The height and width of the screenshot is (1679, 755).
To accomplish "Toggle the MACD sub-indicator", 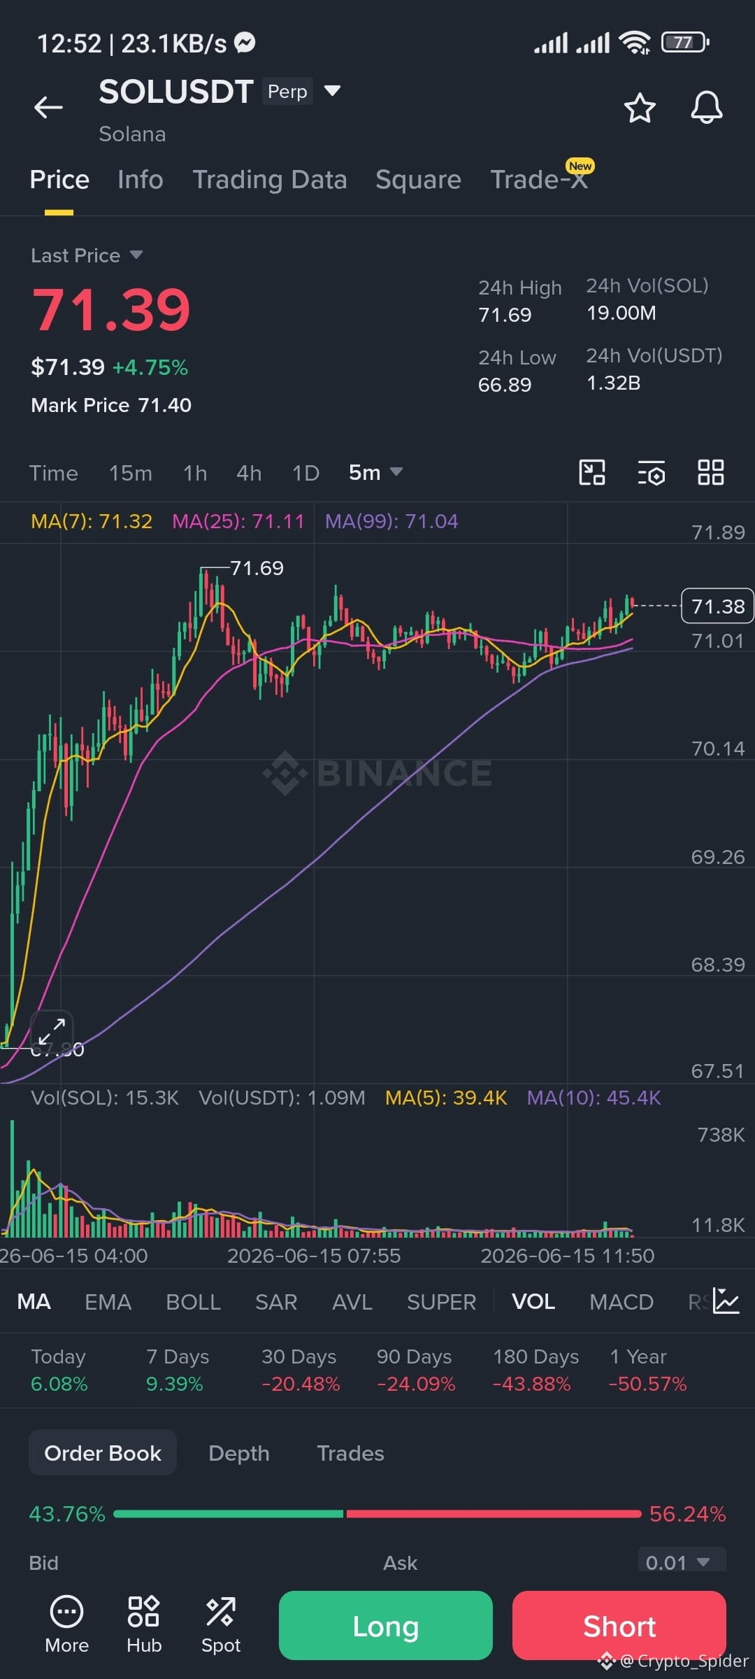I will click(621, 1302).
